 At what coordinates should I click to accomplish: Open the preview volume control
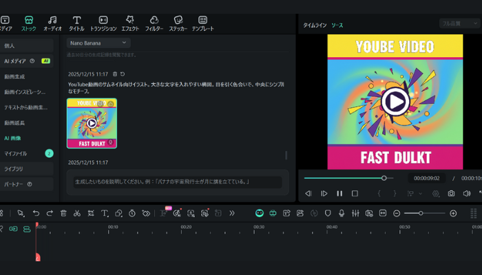coord(467,193)
